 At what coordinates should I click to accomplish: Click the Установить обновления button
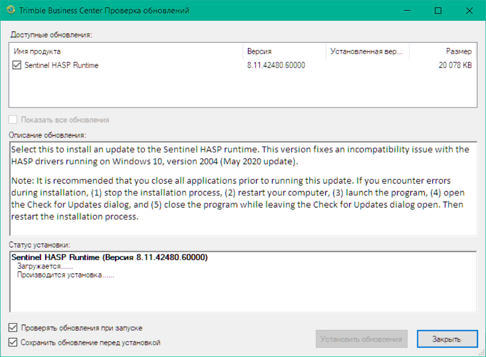click(361, 339)
